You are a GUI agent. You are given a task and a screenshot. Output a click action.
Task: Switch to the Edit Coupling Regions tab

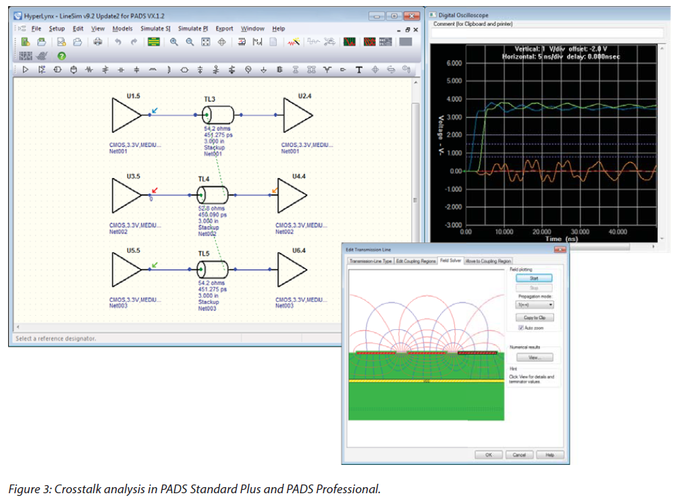point(415,260)
